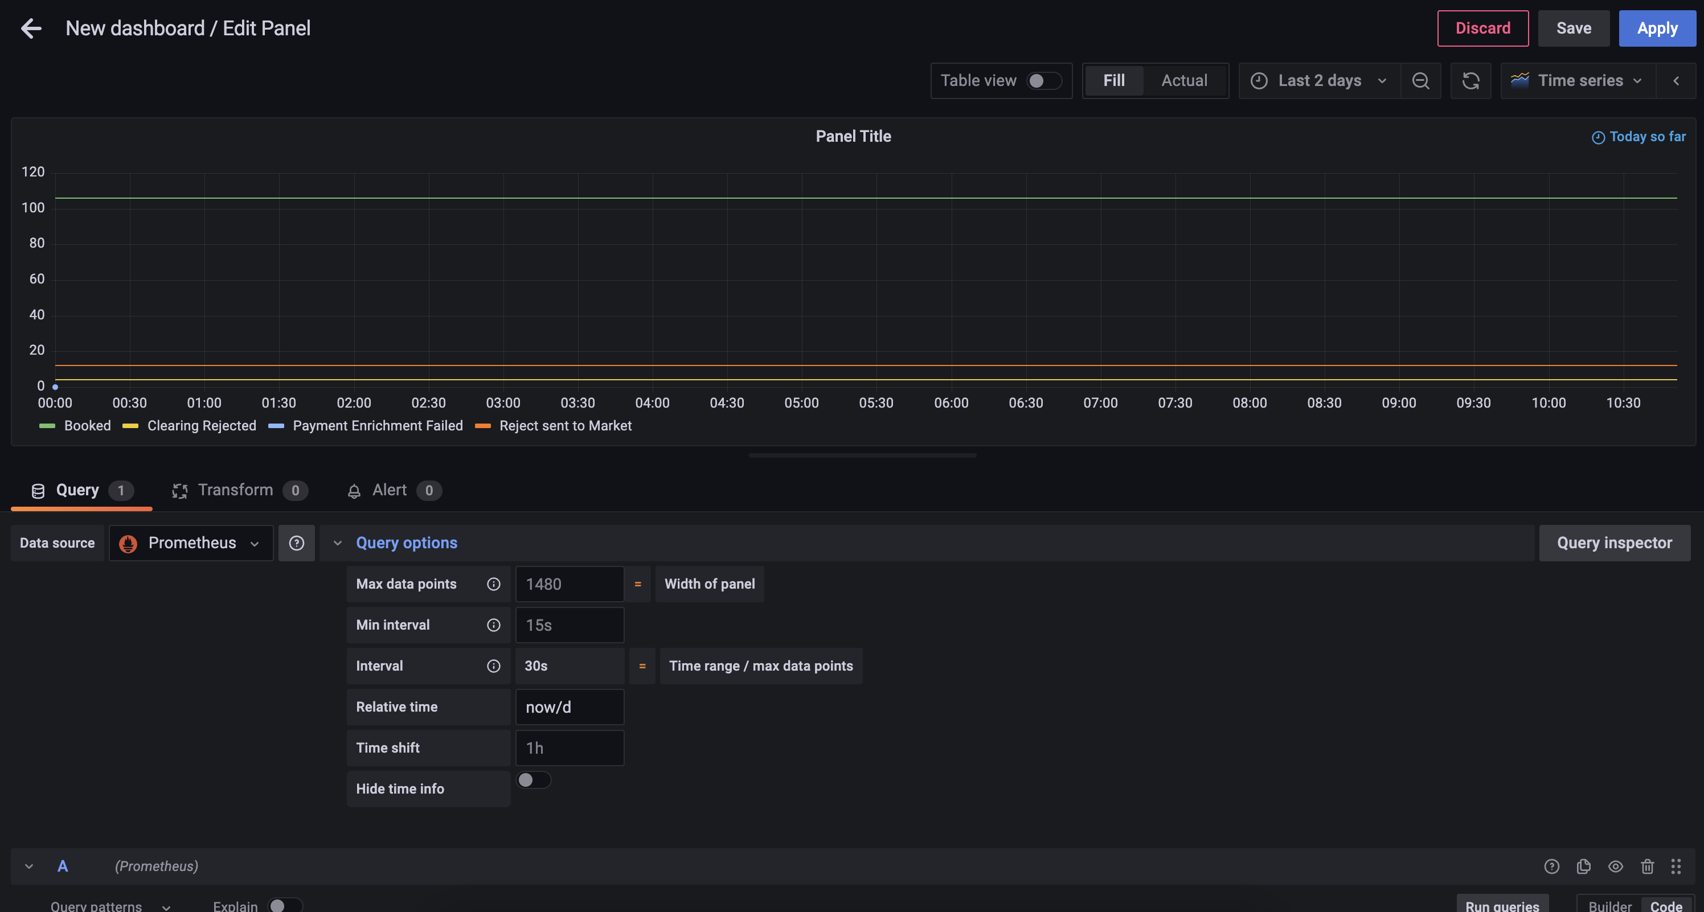Toggle query A visibility with the eye icon

[1615, 866]
